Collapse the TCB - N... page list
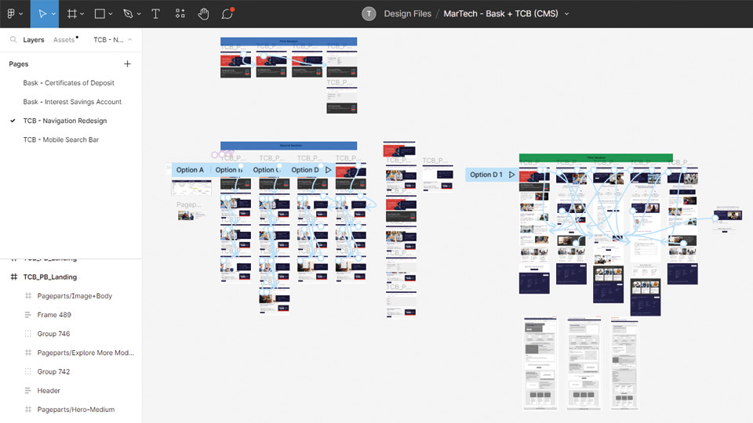This screenshot has height=423, width=753. [130, 40]
